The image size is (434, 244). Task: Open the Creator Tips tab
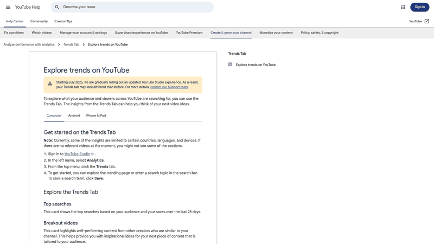(x=63, y=21)
